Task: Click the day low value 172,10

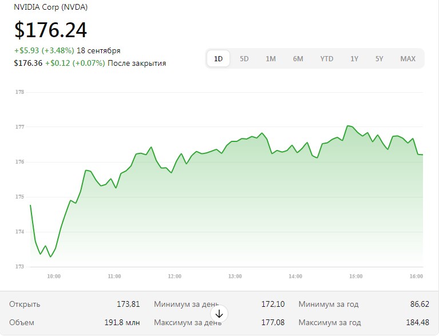Action: point(273,304)
